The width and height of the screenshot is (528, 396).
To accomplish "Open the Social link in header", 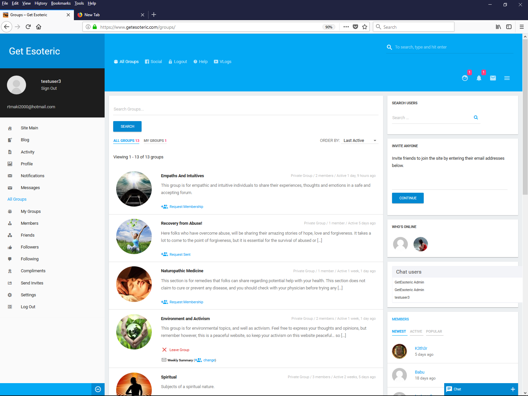I will (153, 62).
